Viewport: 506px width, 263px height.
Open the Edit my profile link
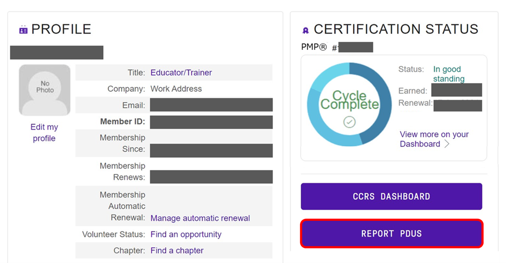tap(44, 133)
